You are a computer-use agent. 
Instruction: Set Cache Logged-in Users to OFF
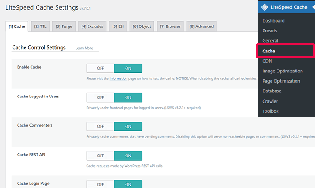[101, 97]
